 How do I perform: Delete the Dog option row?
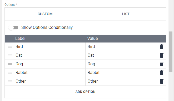pos(162,64)
